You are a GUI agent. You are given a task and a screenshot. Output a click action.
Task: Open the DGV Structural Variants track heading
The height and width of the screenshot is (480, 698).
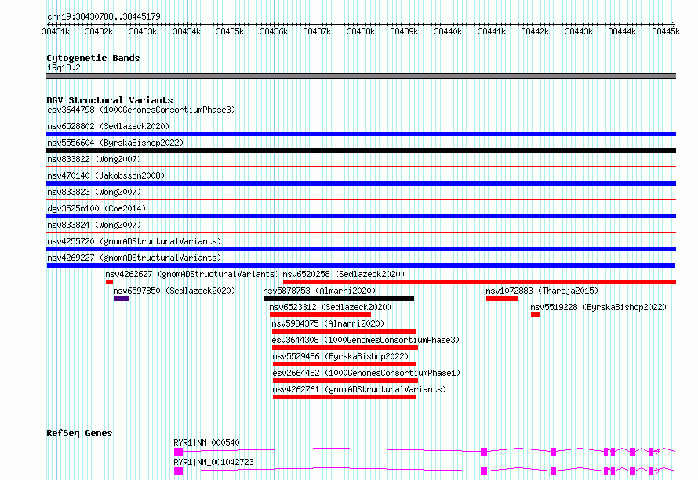tap(110, 100)
